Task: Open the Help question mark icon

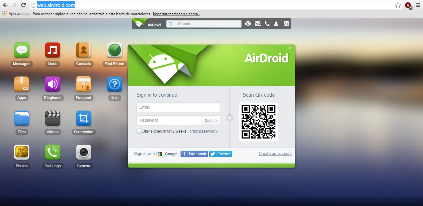Action: click(x=115, y=84)
